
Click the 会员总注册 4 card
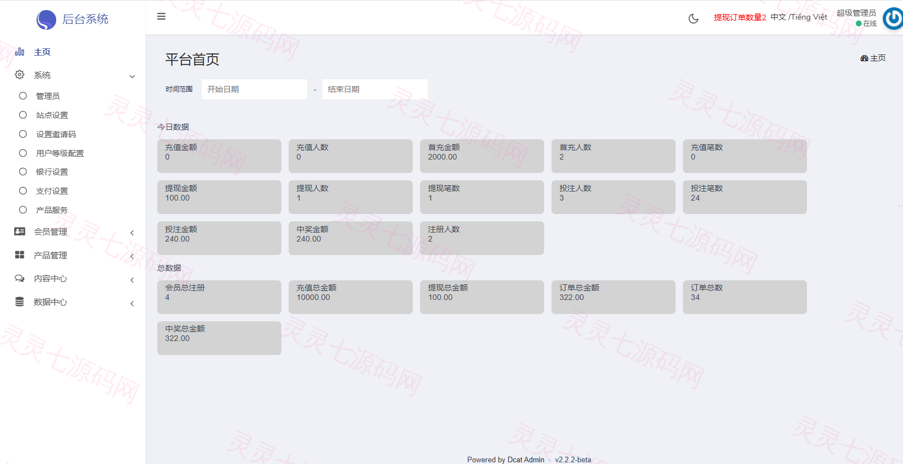(x=219, y=297)
